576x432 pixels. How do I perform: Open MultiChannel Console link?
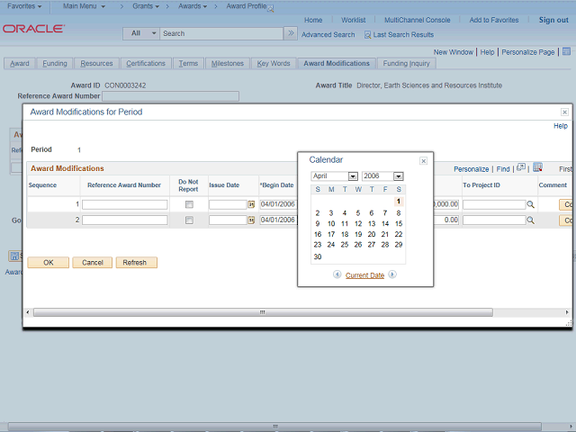point(418,20)
